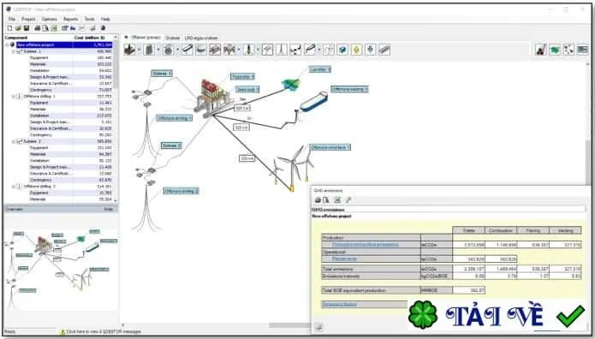Open the File menu
Screen dimensions: 595x339
(x=12, y=19)
